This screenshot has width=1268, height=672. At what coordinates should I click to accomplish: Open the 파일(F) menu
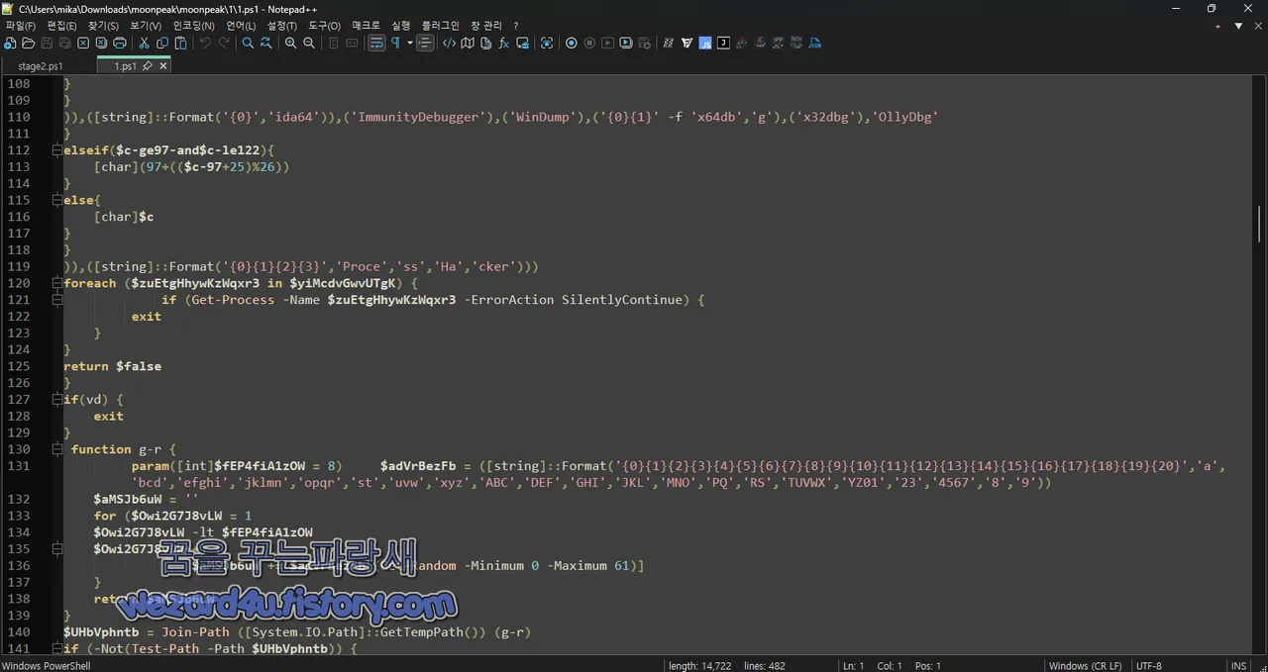tap(20, 26)
